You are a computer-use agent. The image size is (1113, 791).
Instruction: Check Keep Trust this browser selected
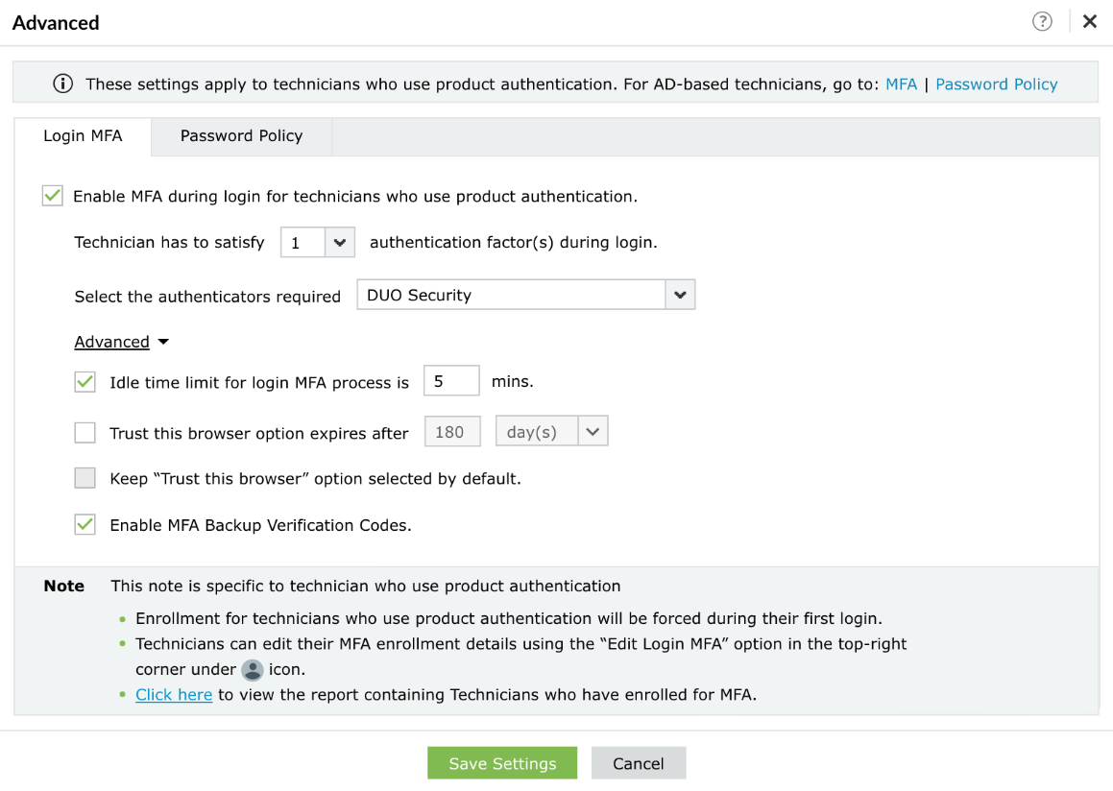pos(85,478)
